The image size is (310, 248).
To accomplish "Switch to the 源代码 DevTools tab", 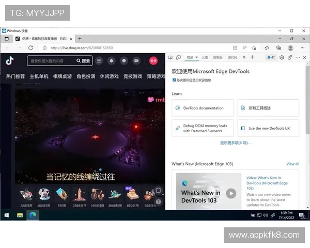I will point(233,57).
